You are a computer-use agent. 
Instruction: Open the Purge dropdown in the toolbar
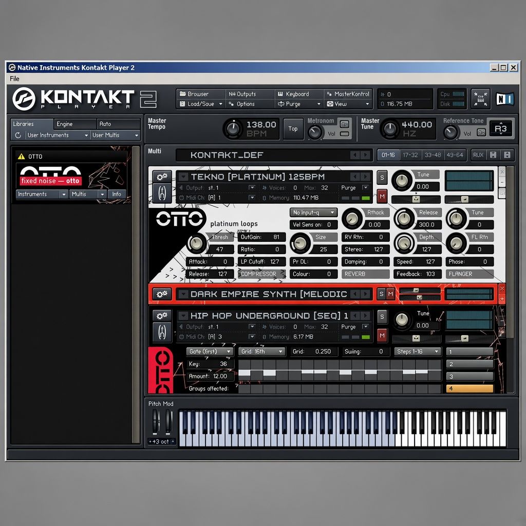pyautogui.click(x=299, y=104)
